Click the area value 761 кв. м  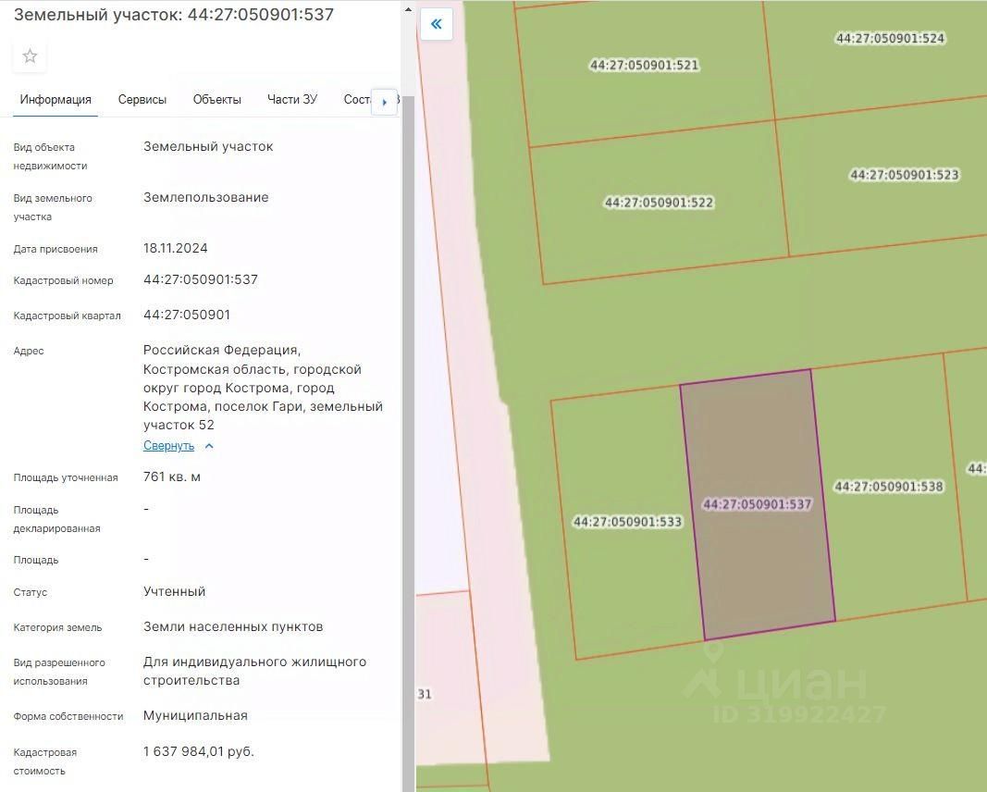tap(172, 476)
